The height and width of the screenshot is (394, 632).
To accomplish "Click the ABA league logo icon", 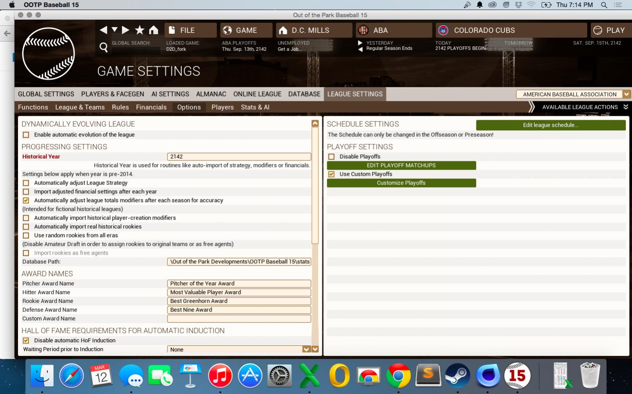I will [x=363, y=30].
